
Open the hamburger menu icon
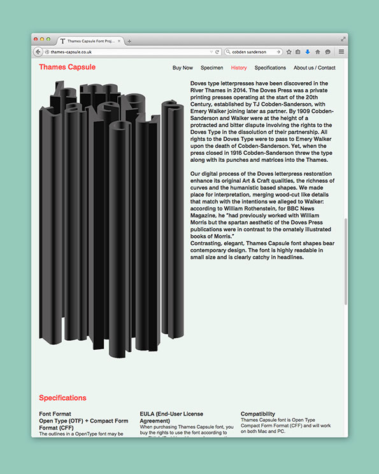(x=341, y=52)
